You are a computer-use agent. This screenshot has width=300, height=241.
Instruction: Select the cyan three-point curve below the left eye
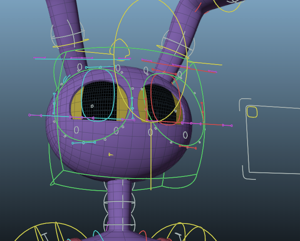(84, 143)
